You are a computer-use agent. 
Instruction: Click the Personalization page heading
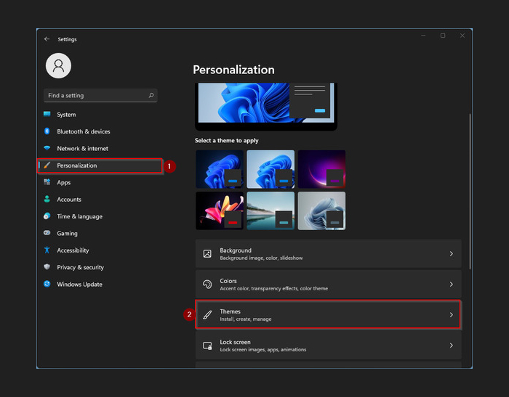click(x=233, y=70)
